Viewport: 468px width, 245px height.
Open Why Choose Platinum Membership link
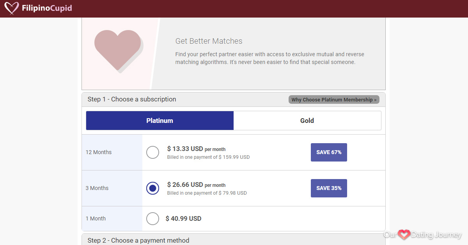(334, 99)
